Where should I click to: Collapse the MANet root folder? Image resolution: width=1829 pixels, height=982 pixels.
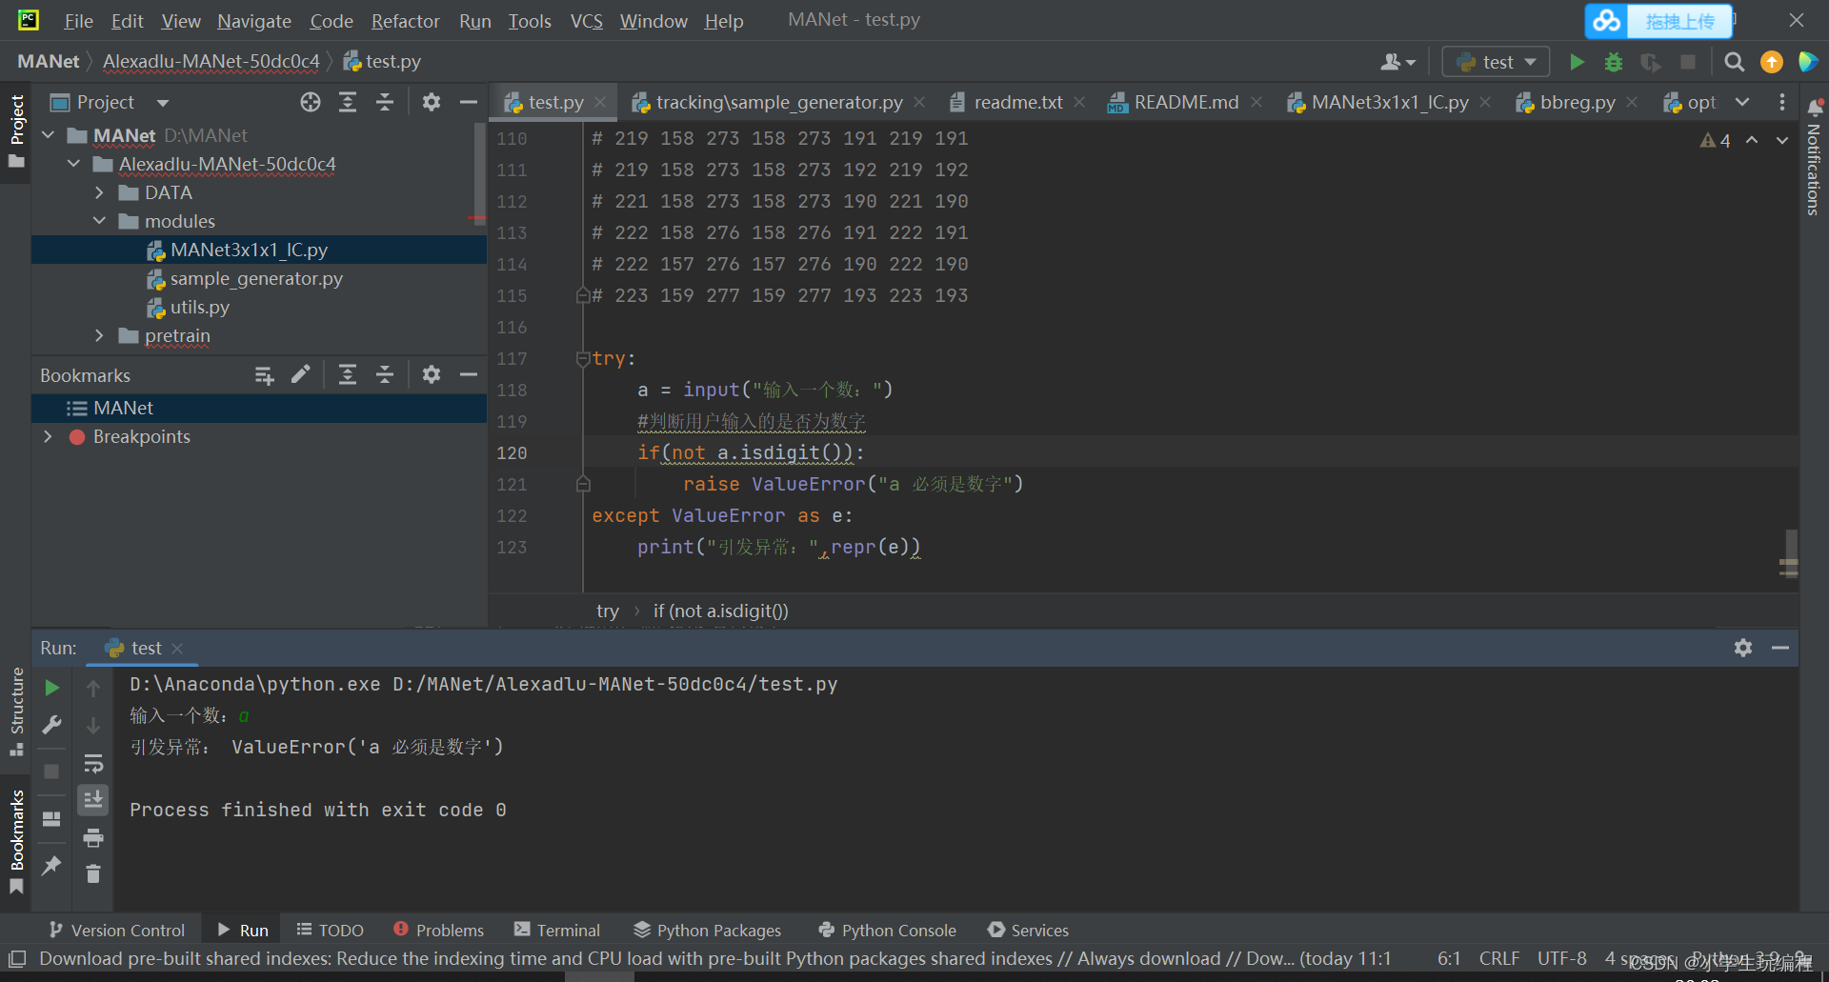[49, 135]
